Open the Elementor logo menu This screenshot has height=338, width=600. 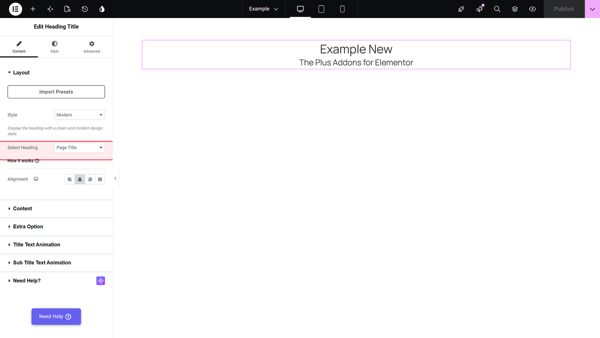tap(15, 9)
